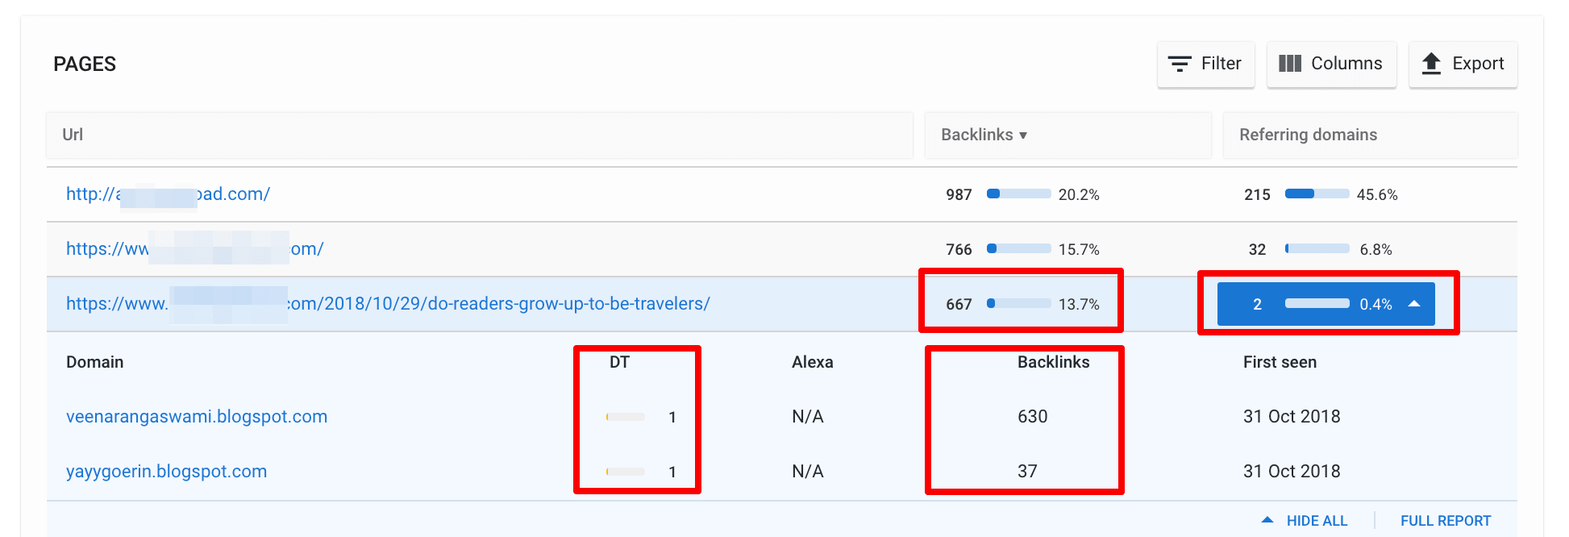Click referring domains count 215

1257,194
